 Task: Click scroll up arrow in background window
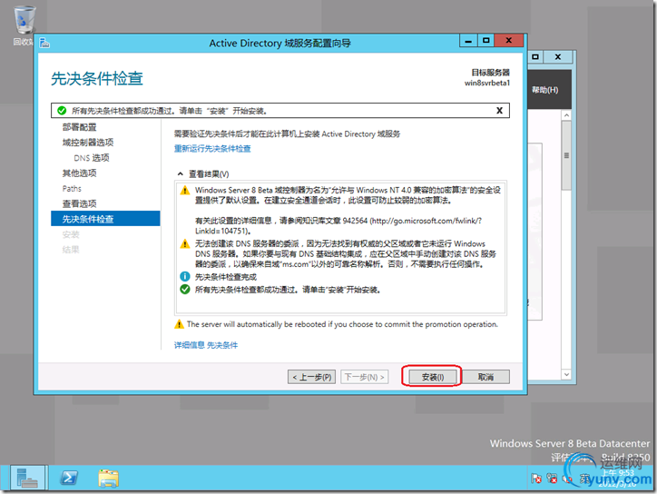coord(566,115)
